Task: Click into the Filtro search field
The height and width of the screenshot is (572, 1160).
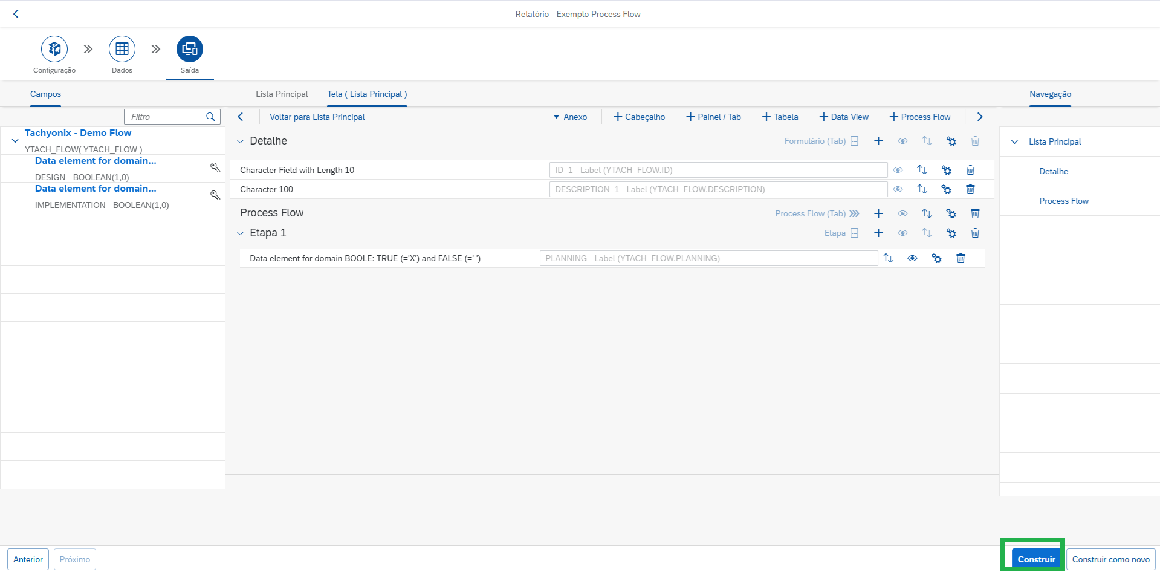Action: [164, 117]
